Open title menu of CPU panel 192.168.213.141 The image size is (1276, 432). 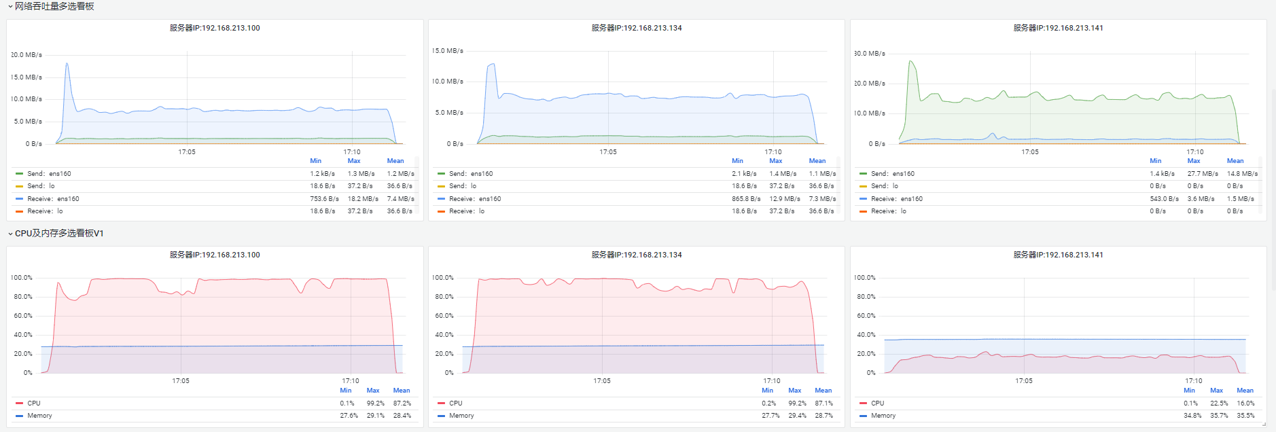(1058, 255)
